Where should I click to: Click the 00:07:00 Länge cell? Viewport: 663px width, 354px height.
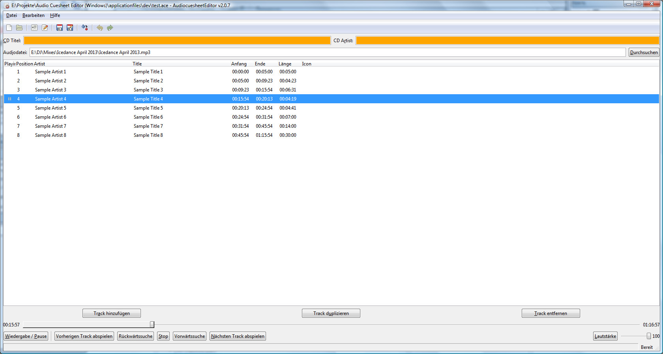[x=288, y=117]
